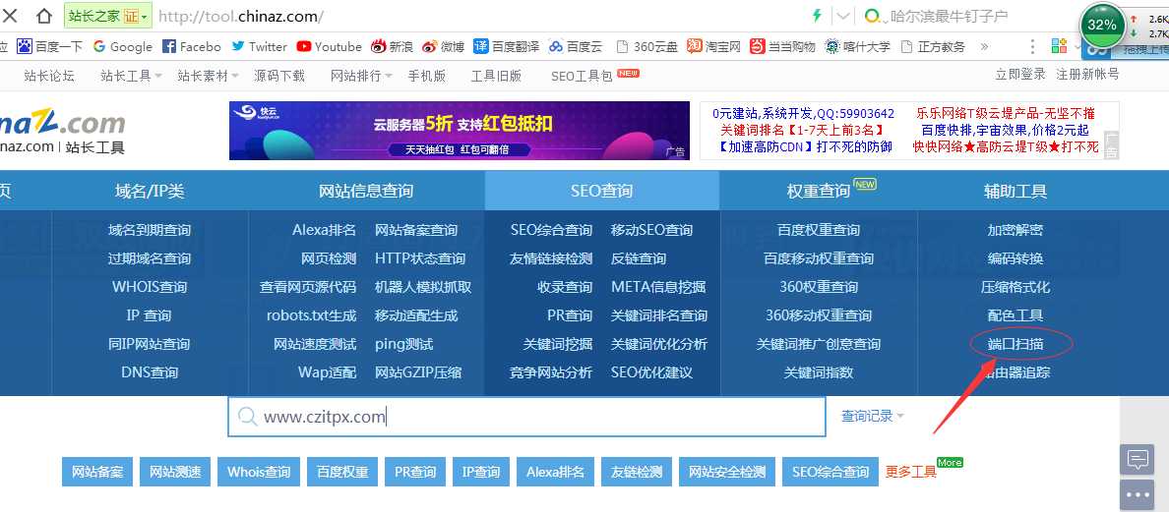The width and height of the screenshot is (1169, 512).
Task: Open the 淘宝网 bookmark
Action: [x=713, y=46]
